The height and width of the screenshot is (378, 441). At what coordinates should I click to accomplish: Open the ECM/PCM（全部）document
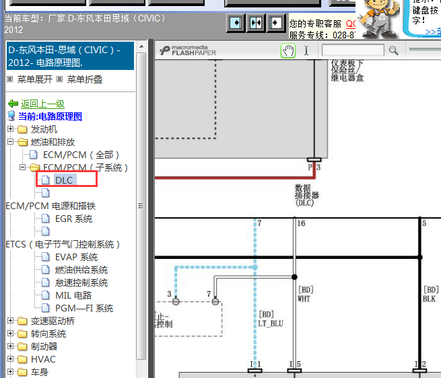(81, 155)
